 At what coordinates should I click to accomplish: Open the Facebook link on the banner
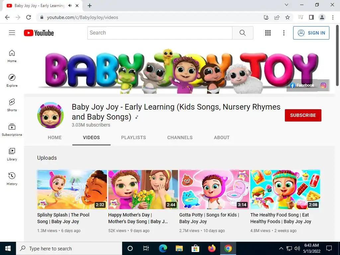(x=302, y=85)
